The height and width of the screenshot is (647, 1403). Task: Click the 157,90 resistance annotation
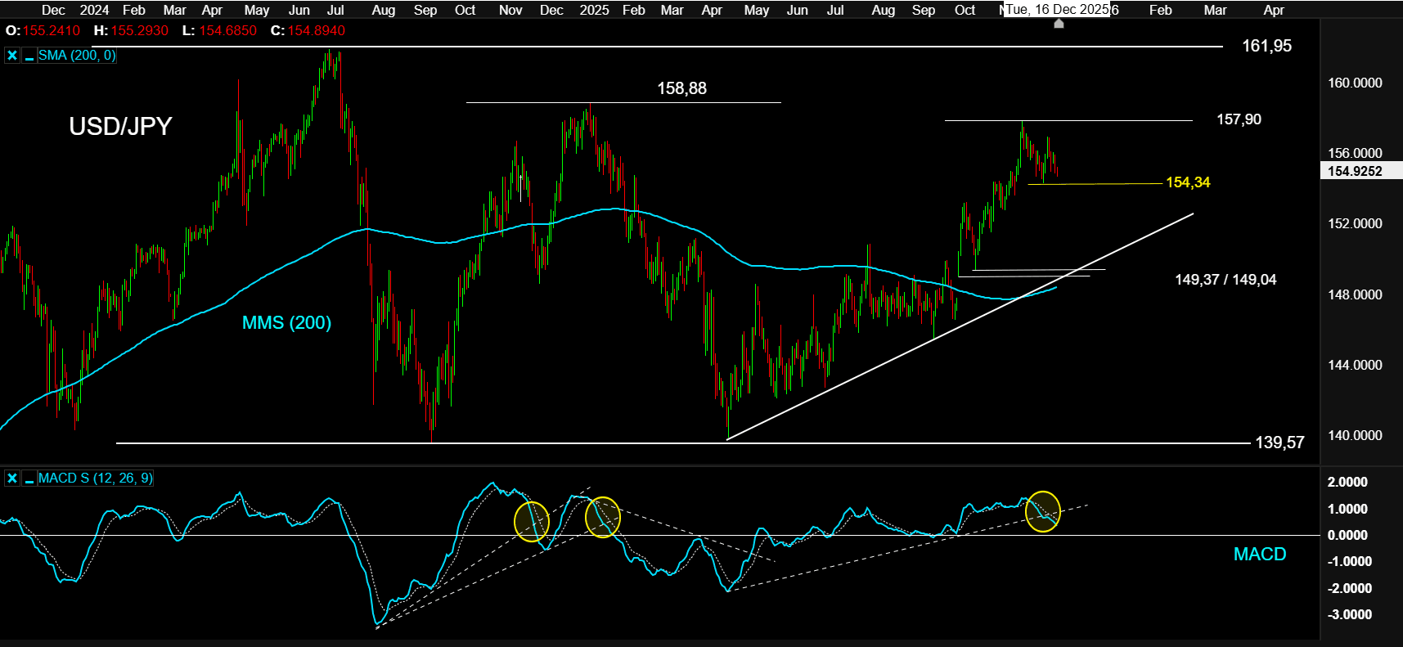(1239, 119)
